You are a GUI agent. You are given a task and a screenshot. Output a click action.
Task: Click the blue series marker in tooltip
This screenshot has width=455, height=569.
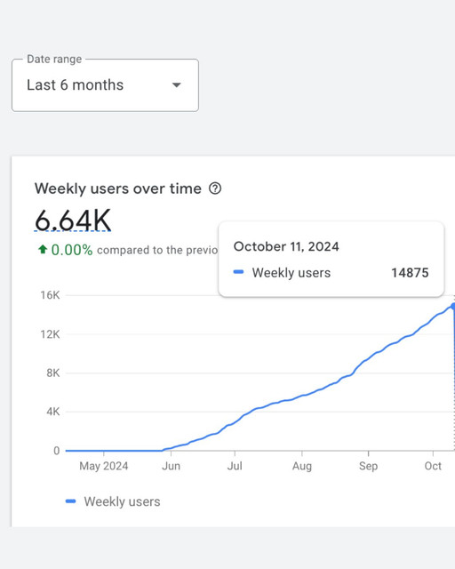[238, 272]
